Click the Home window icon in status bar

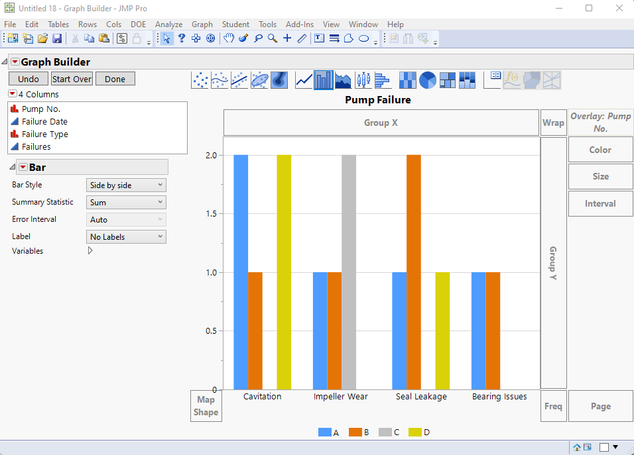tap(577, 447)
